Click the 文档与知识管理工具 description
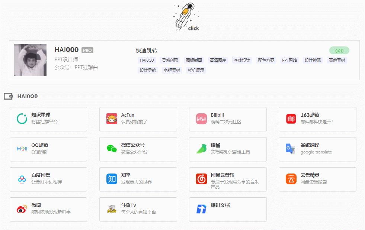Viewport: 365px width, 230px height. 230,152
